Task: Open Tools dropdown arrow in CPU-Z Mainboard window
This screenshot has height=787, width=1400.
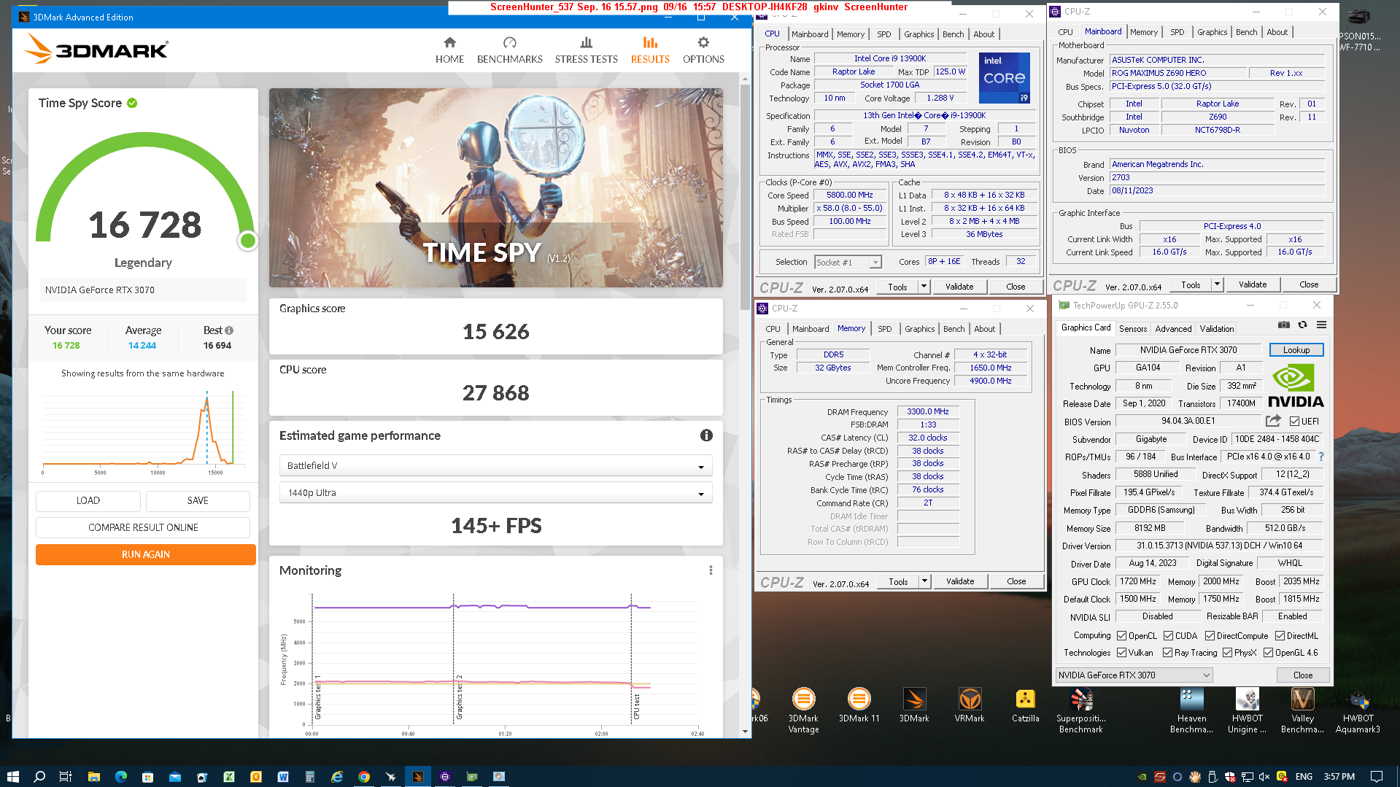Action: coord(1217,284)
